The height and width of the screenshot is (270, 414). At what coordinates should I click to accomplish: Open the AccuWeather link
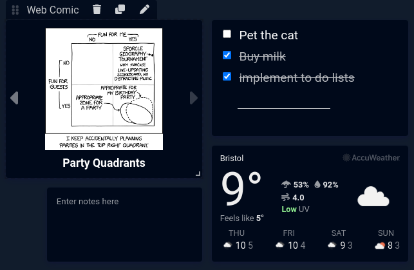(372, 158)
